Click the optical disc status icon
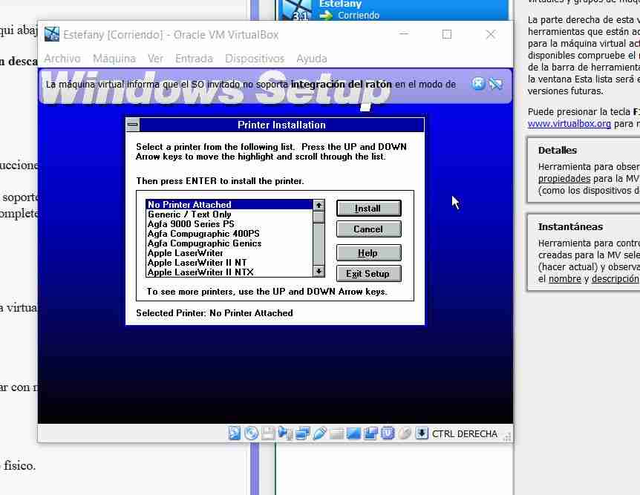The image size is (640, 495). click(251, 433)
